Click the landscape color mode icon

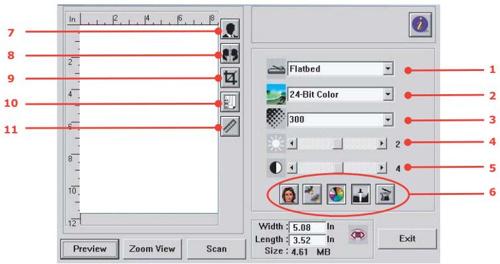pos(276,94)
